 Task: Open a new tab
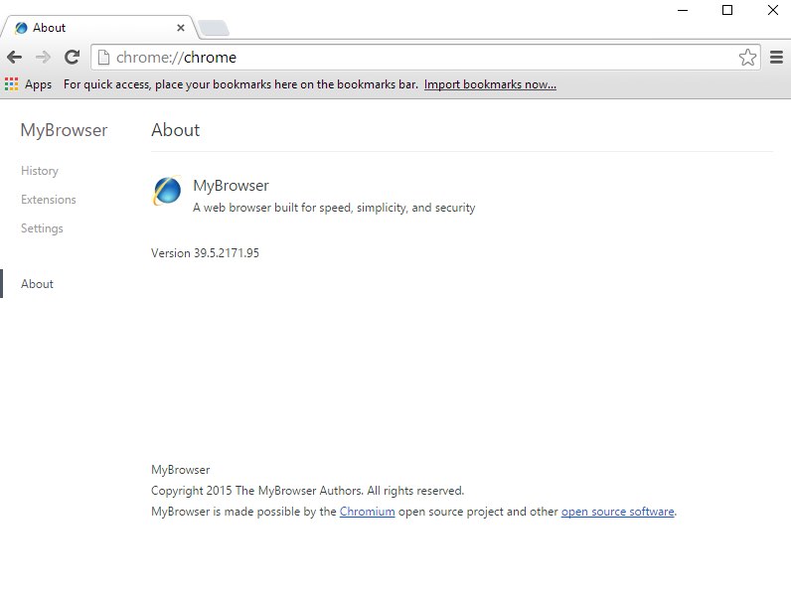[x=213, y=28]
